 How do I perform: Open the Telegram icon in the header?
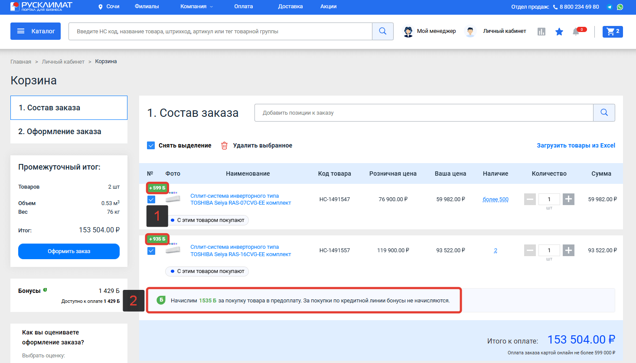(x=610, y=7)
